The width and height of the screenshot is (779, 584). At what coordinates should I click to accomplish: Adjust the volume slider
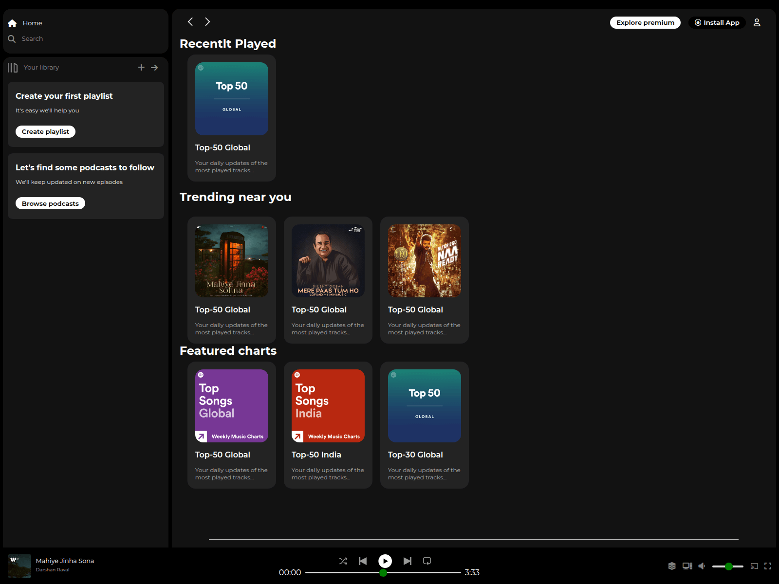(x=727, y=566)
